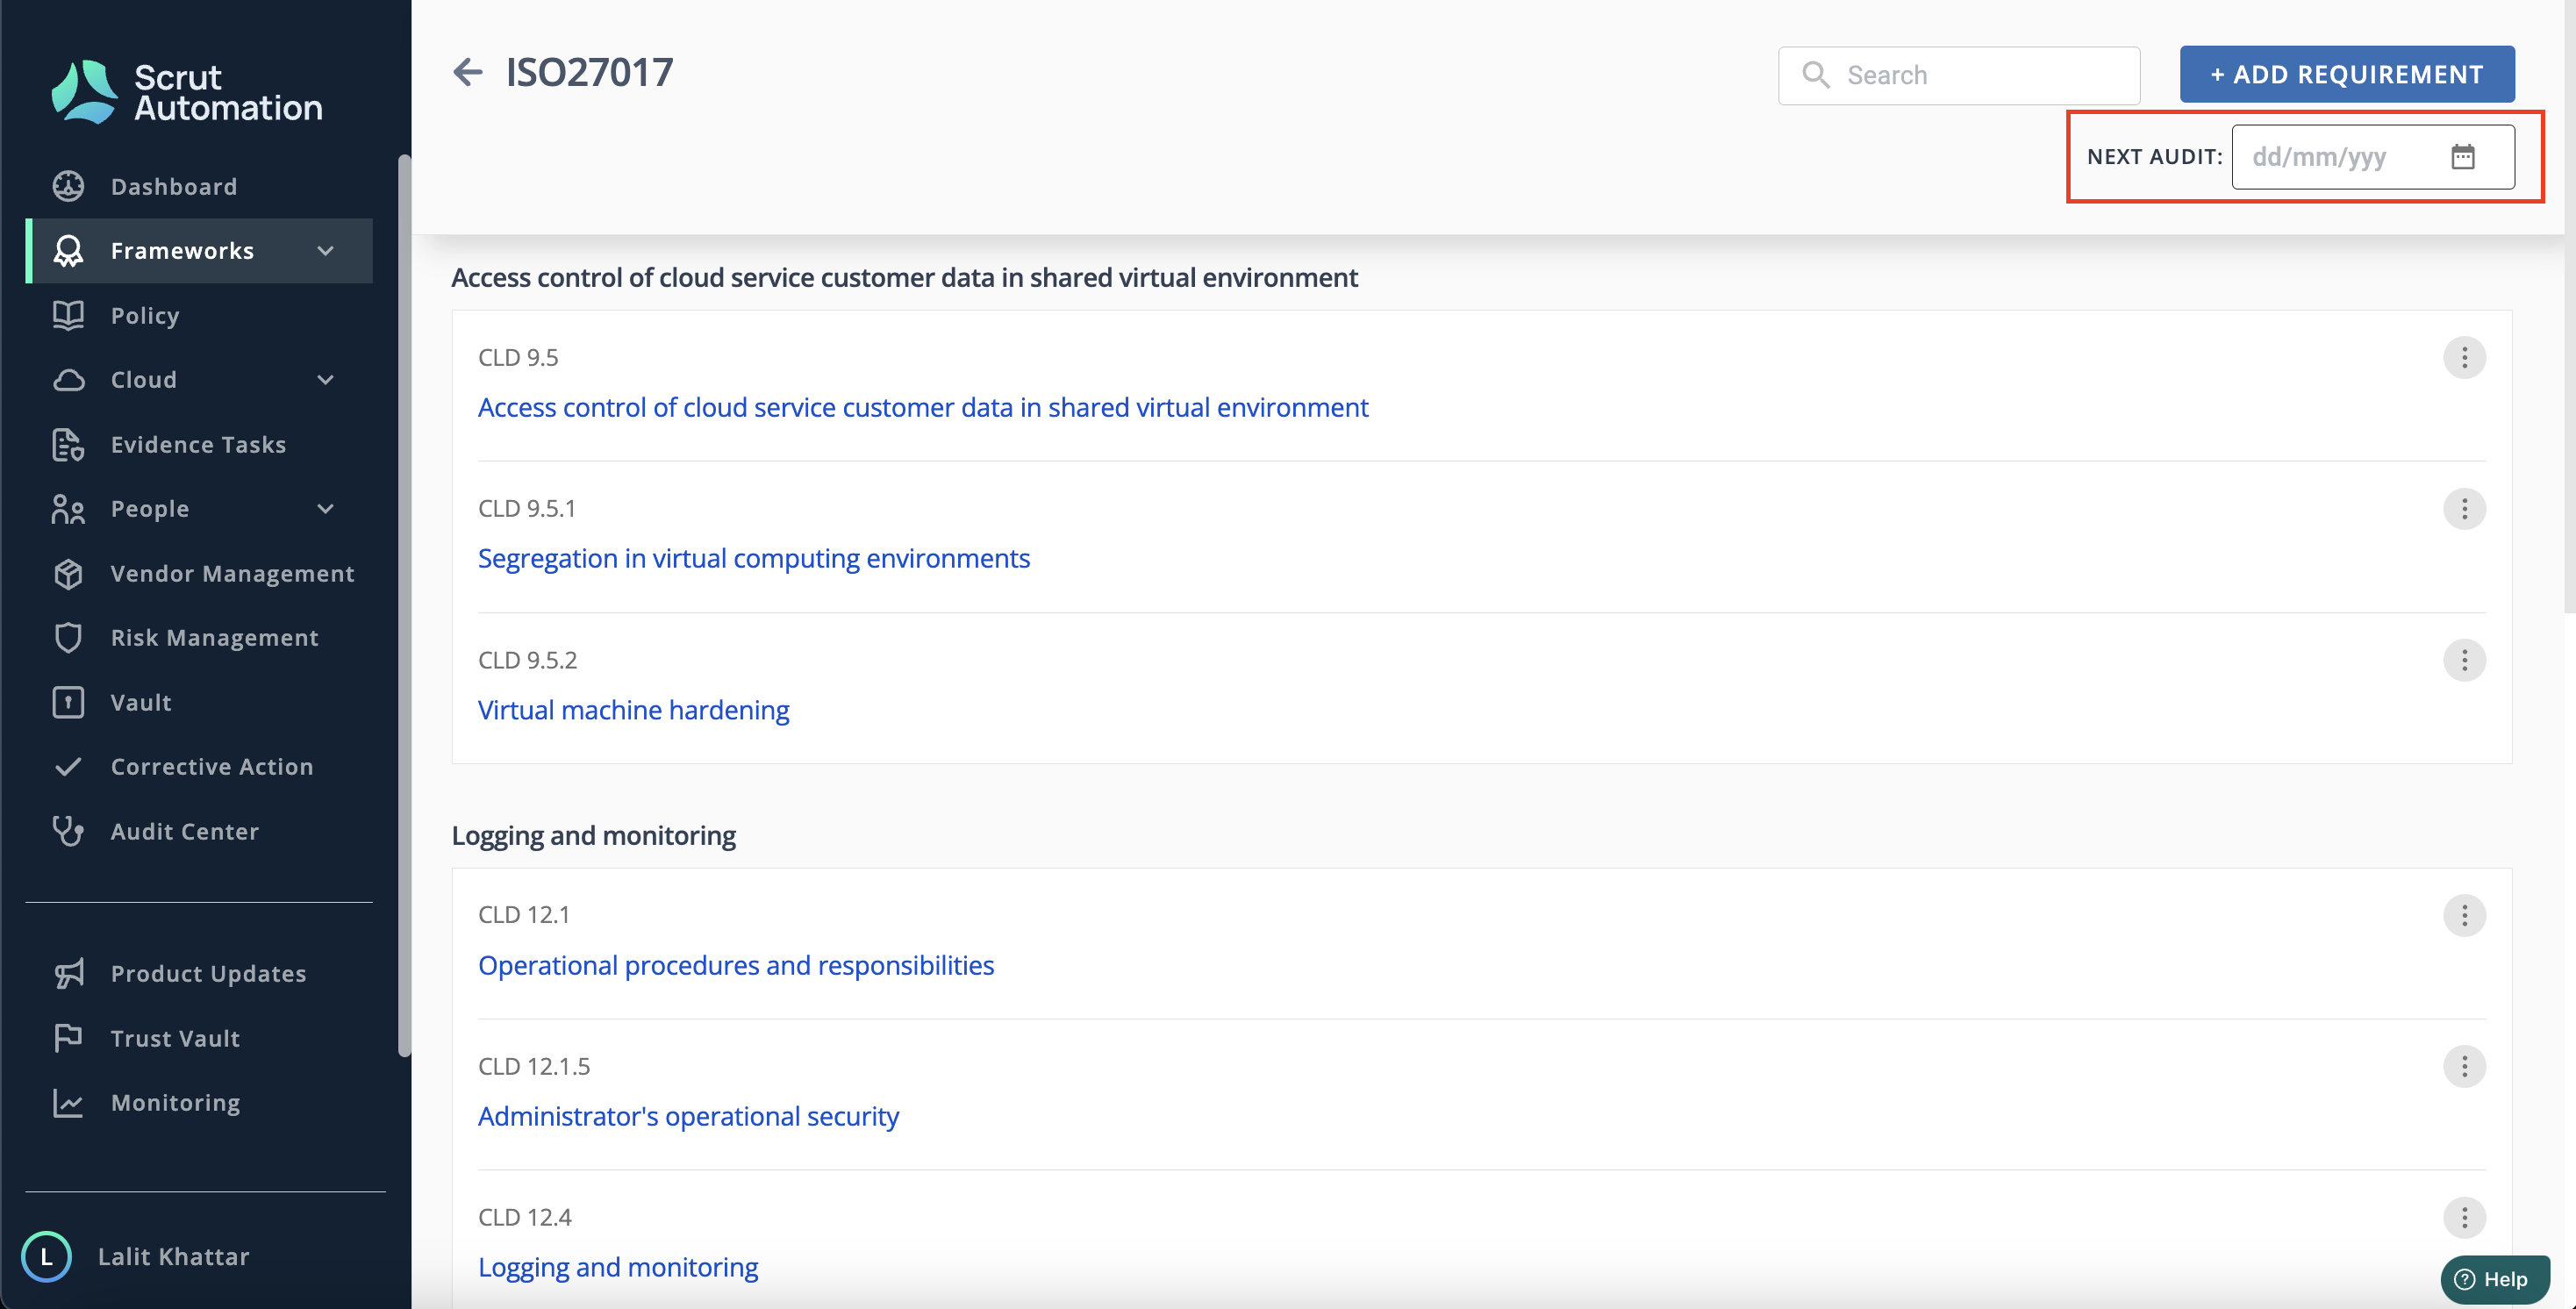This screenshot has width=2576, height=1309.
Task: Click the Lalit Khattar avatar circle
Action: click(46, 1257)
